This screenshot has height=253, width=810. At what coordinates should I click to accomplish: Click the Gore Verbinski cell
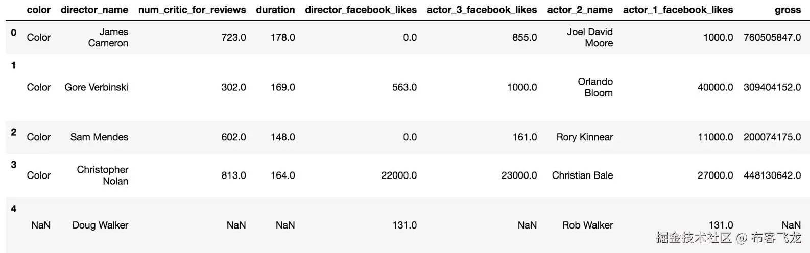click(x=96, y=87)
